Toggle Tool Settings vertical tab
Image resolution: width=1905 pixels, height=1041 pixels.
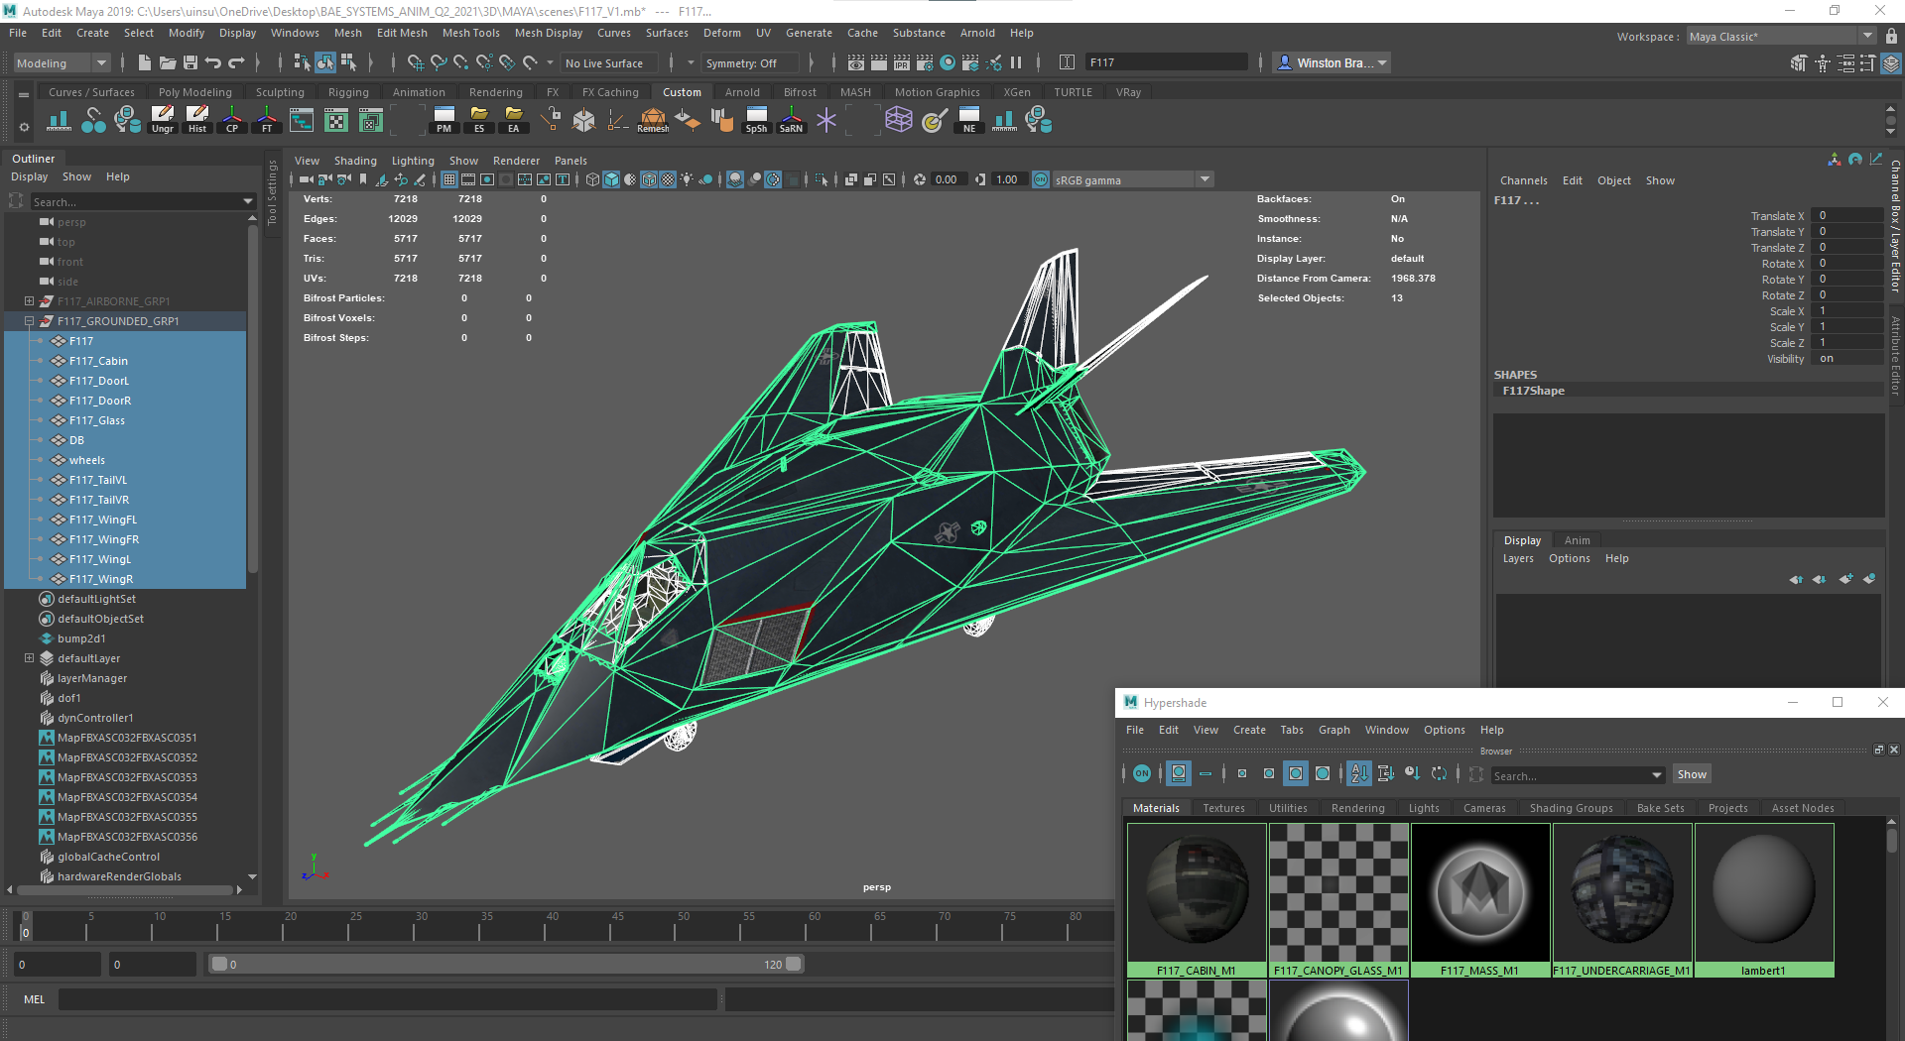click(272, 192)
